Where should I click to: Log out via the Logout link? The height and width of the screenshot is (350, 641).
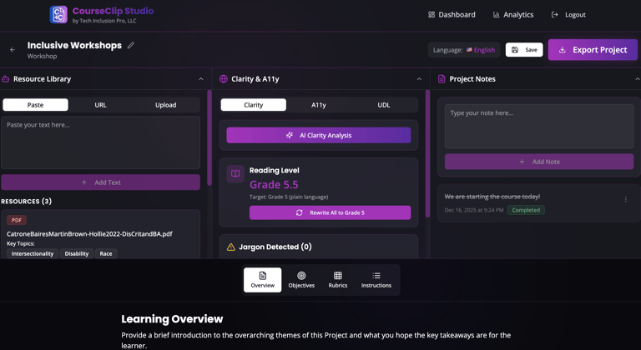point(568,15)
